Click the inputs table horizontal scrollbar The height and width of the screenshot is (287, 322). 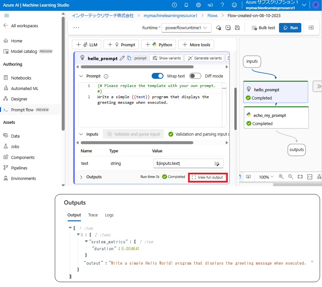pos(137,143)
